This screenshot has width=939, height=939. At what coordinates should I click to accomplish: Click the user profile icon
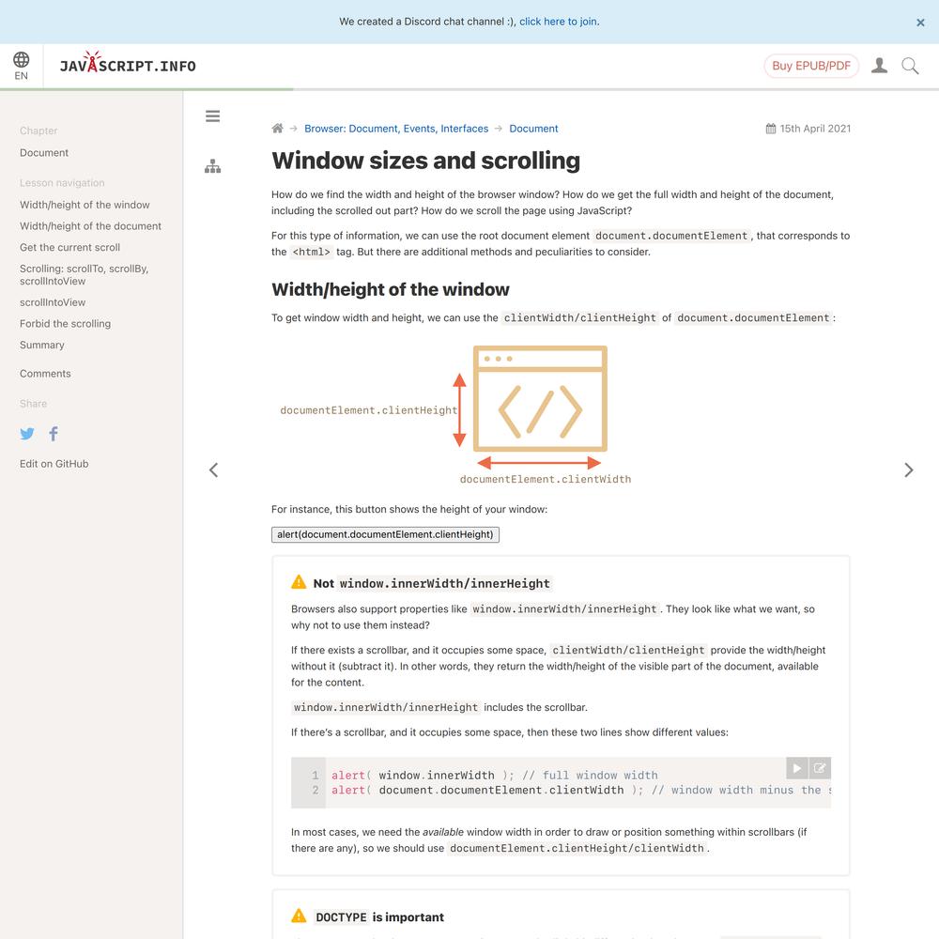[x=879, y=66]
